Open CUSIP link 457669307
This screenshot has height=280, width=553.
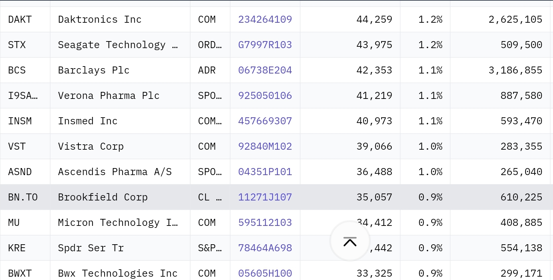click(265, 121)
